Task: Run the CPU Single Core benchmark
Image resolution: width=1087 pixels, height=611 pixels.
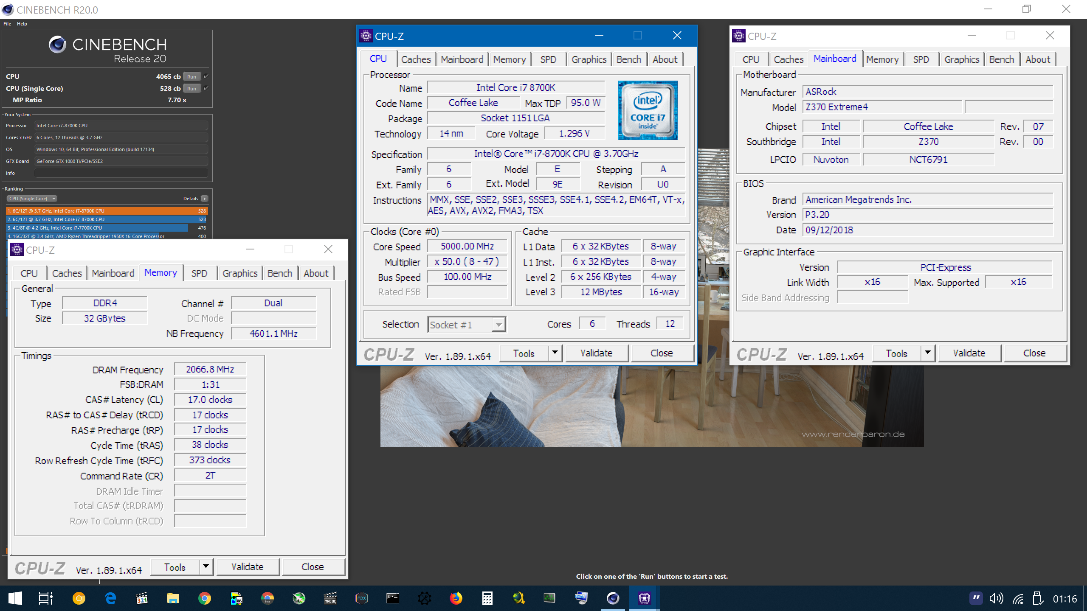Action: (191, 89)
